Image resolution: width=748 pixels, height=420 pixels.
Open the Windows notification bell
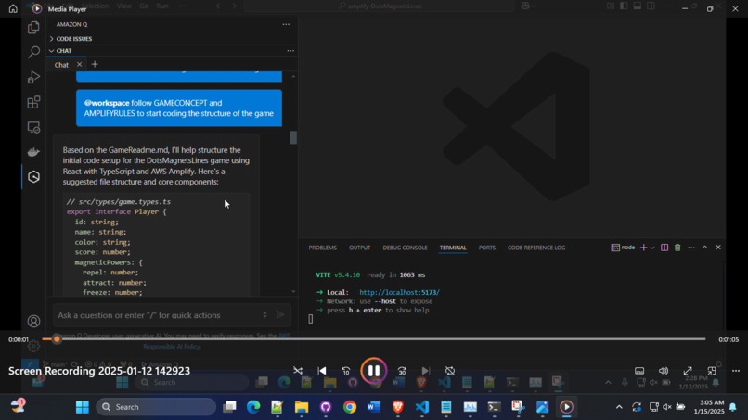pyautogui.click(x=733, y=407)
